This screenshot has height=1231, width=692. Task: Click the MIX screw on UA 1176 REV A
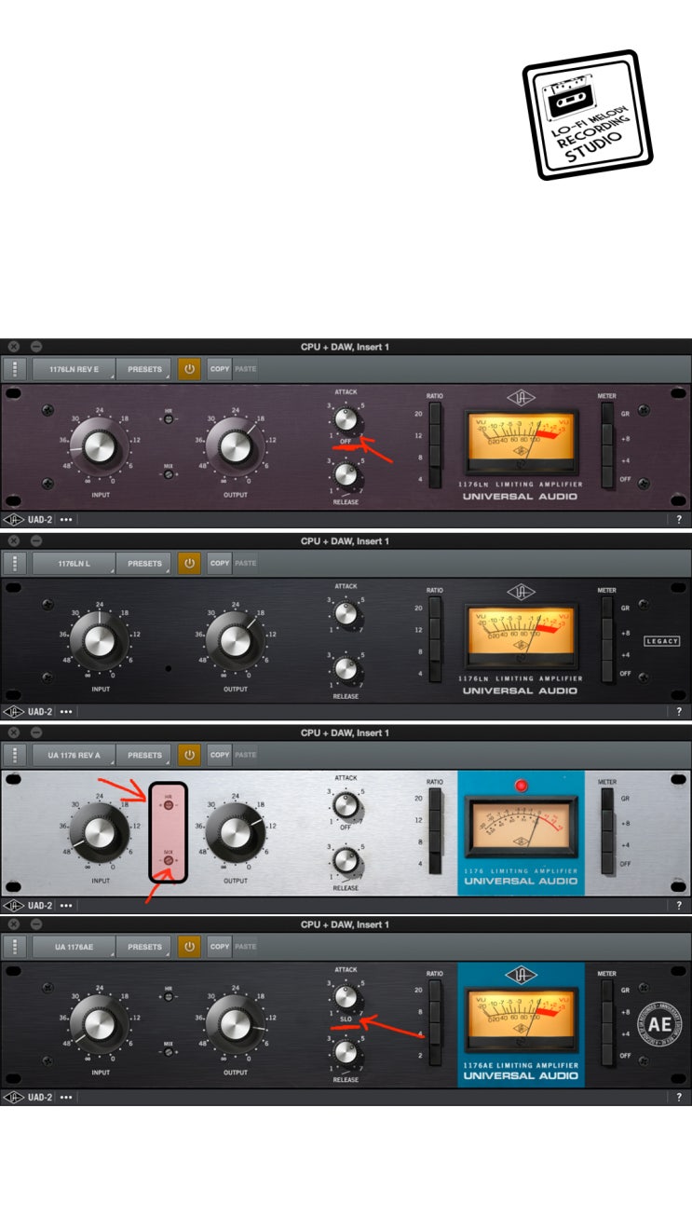pos(169,862)
